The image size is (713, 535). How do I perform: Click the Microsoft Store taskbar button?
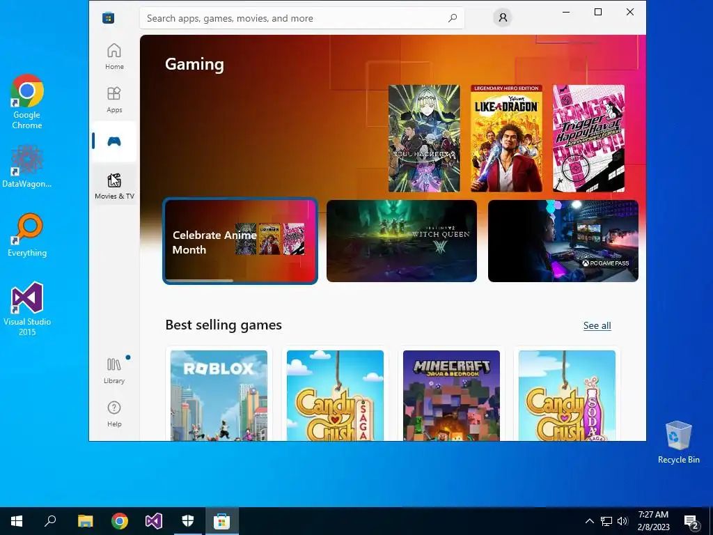pos(222,521)
